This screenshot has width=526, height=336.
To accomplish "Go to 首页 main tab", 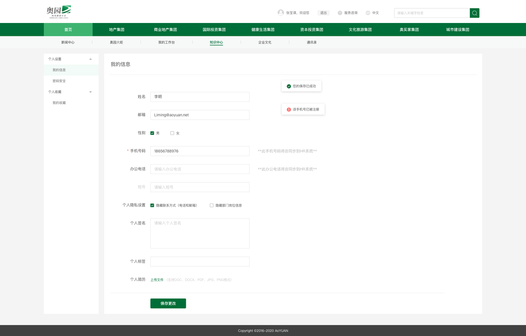I will [68, 30].
